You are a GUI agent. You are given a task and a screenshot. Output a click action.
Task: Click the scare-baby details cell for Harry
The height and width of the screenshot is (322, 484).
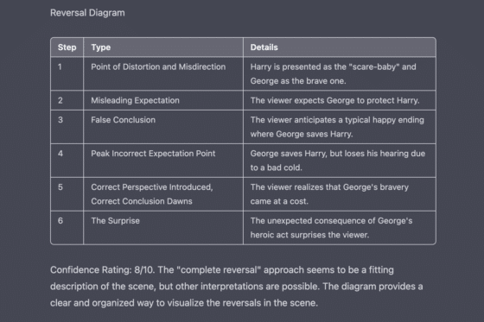point(340,73)
